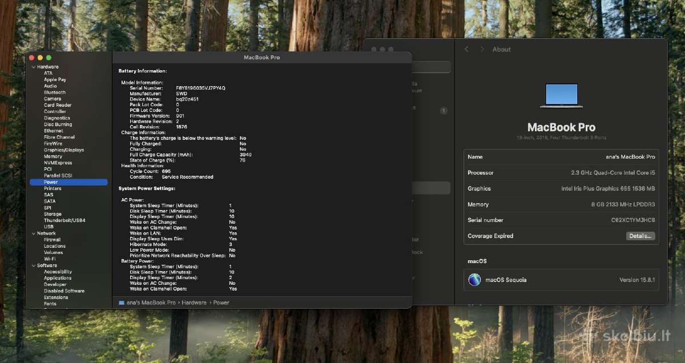
Task: Click 'ana's MacBook Pro' in path bar
Action: [x=151, y=302]
